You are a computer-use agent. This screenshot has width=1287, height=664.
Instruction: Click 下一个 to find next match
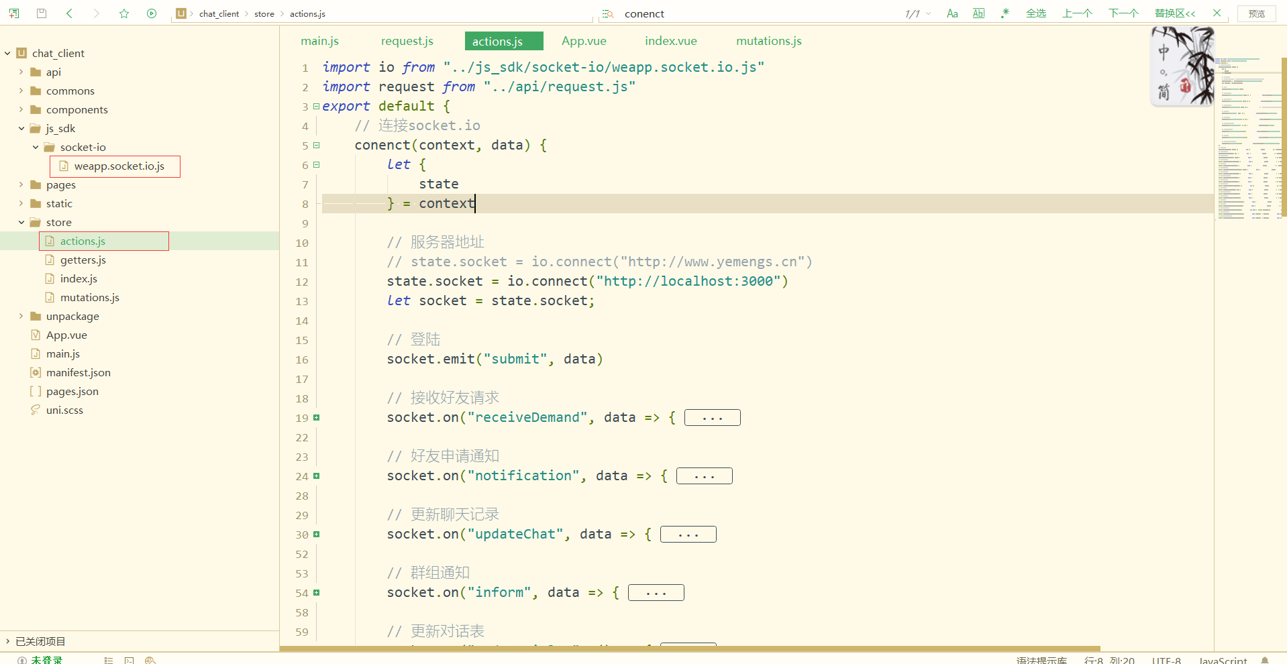coord(1123,13)
